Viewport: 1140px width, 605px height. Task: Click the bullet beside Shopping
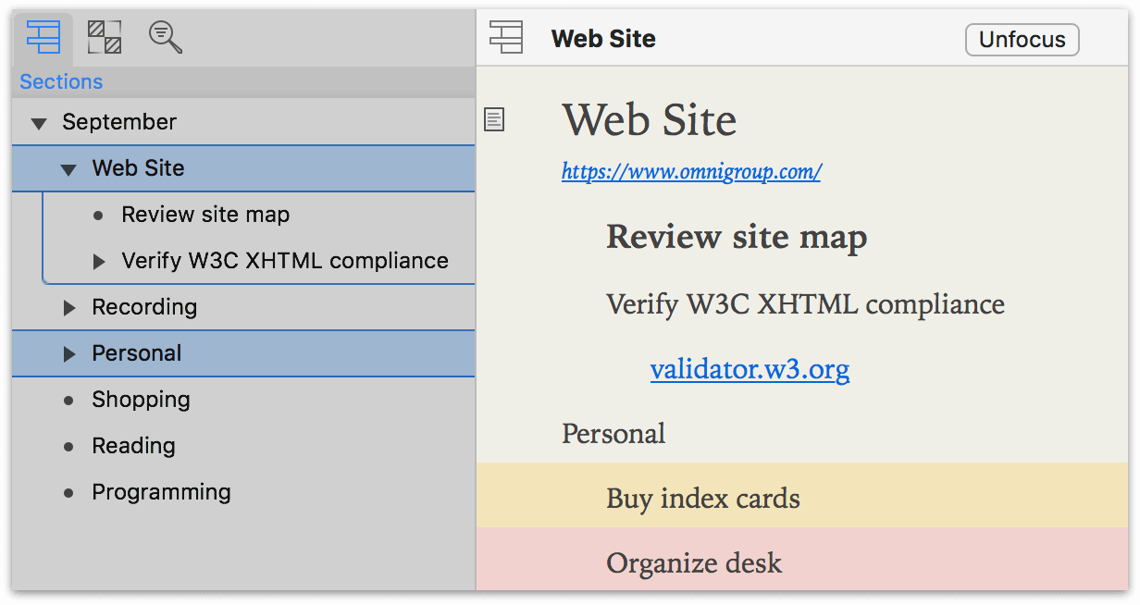[68, 401]
